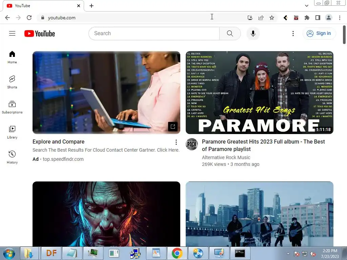Viewport: 347px width, 260px height.
Task: Start voice search with the microphone
Action: tap(253, 34)
